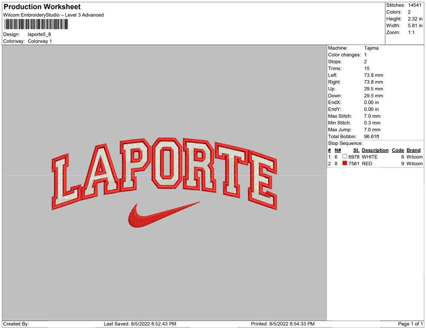Viewport: 426px width, 328px height.
Task: Click the 'Code' column header
Action: [398, 150]
